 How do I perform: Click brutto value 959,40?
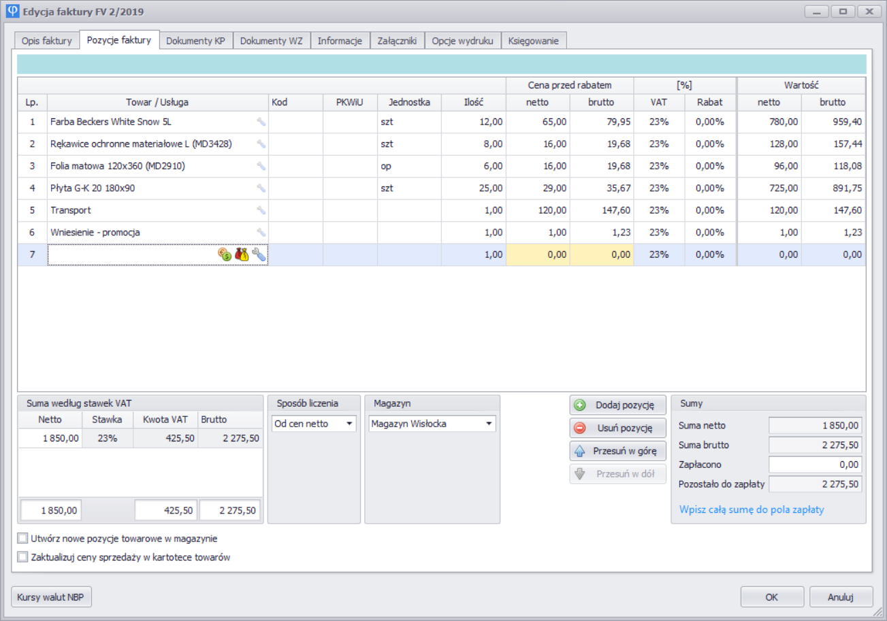click(x=833, y=122)
